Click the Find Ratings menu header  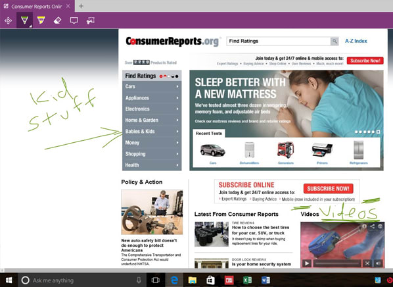pos(152,76)
